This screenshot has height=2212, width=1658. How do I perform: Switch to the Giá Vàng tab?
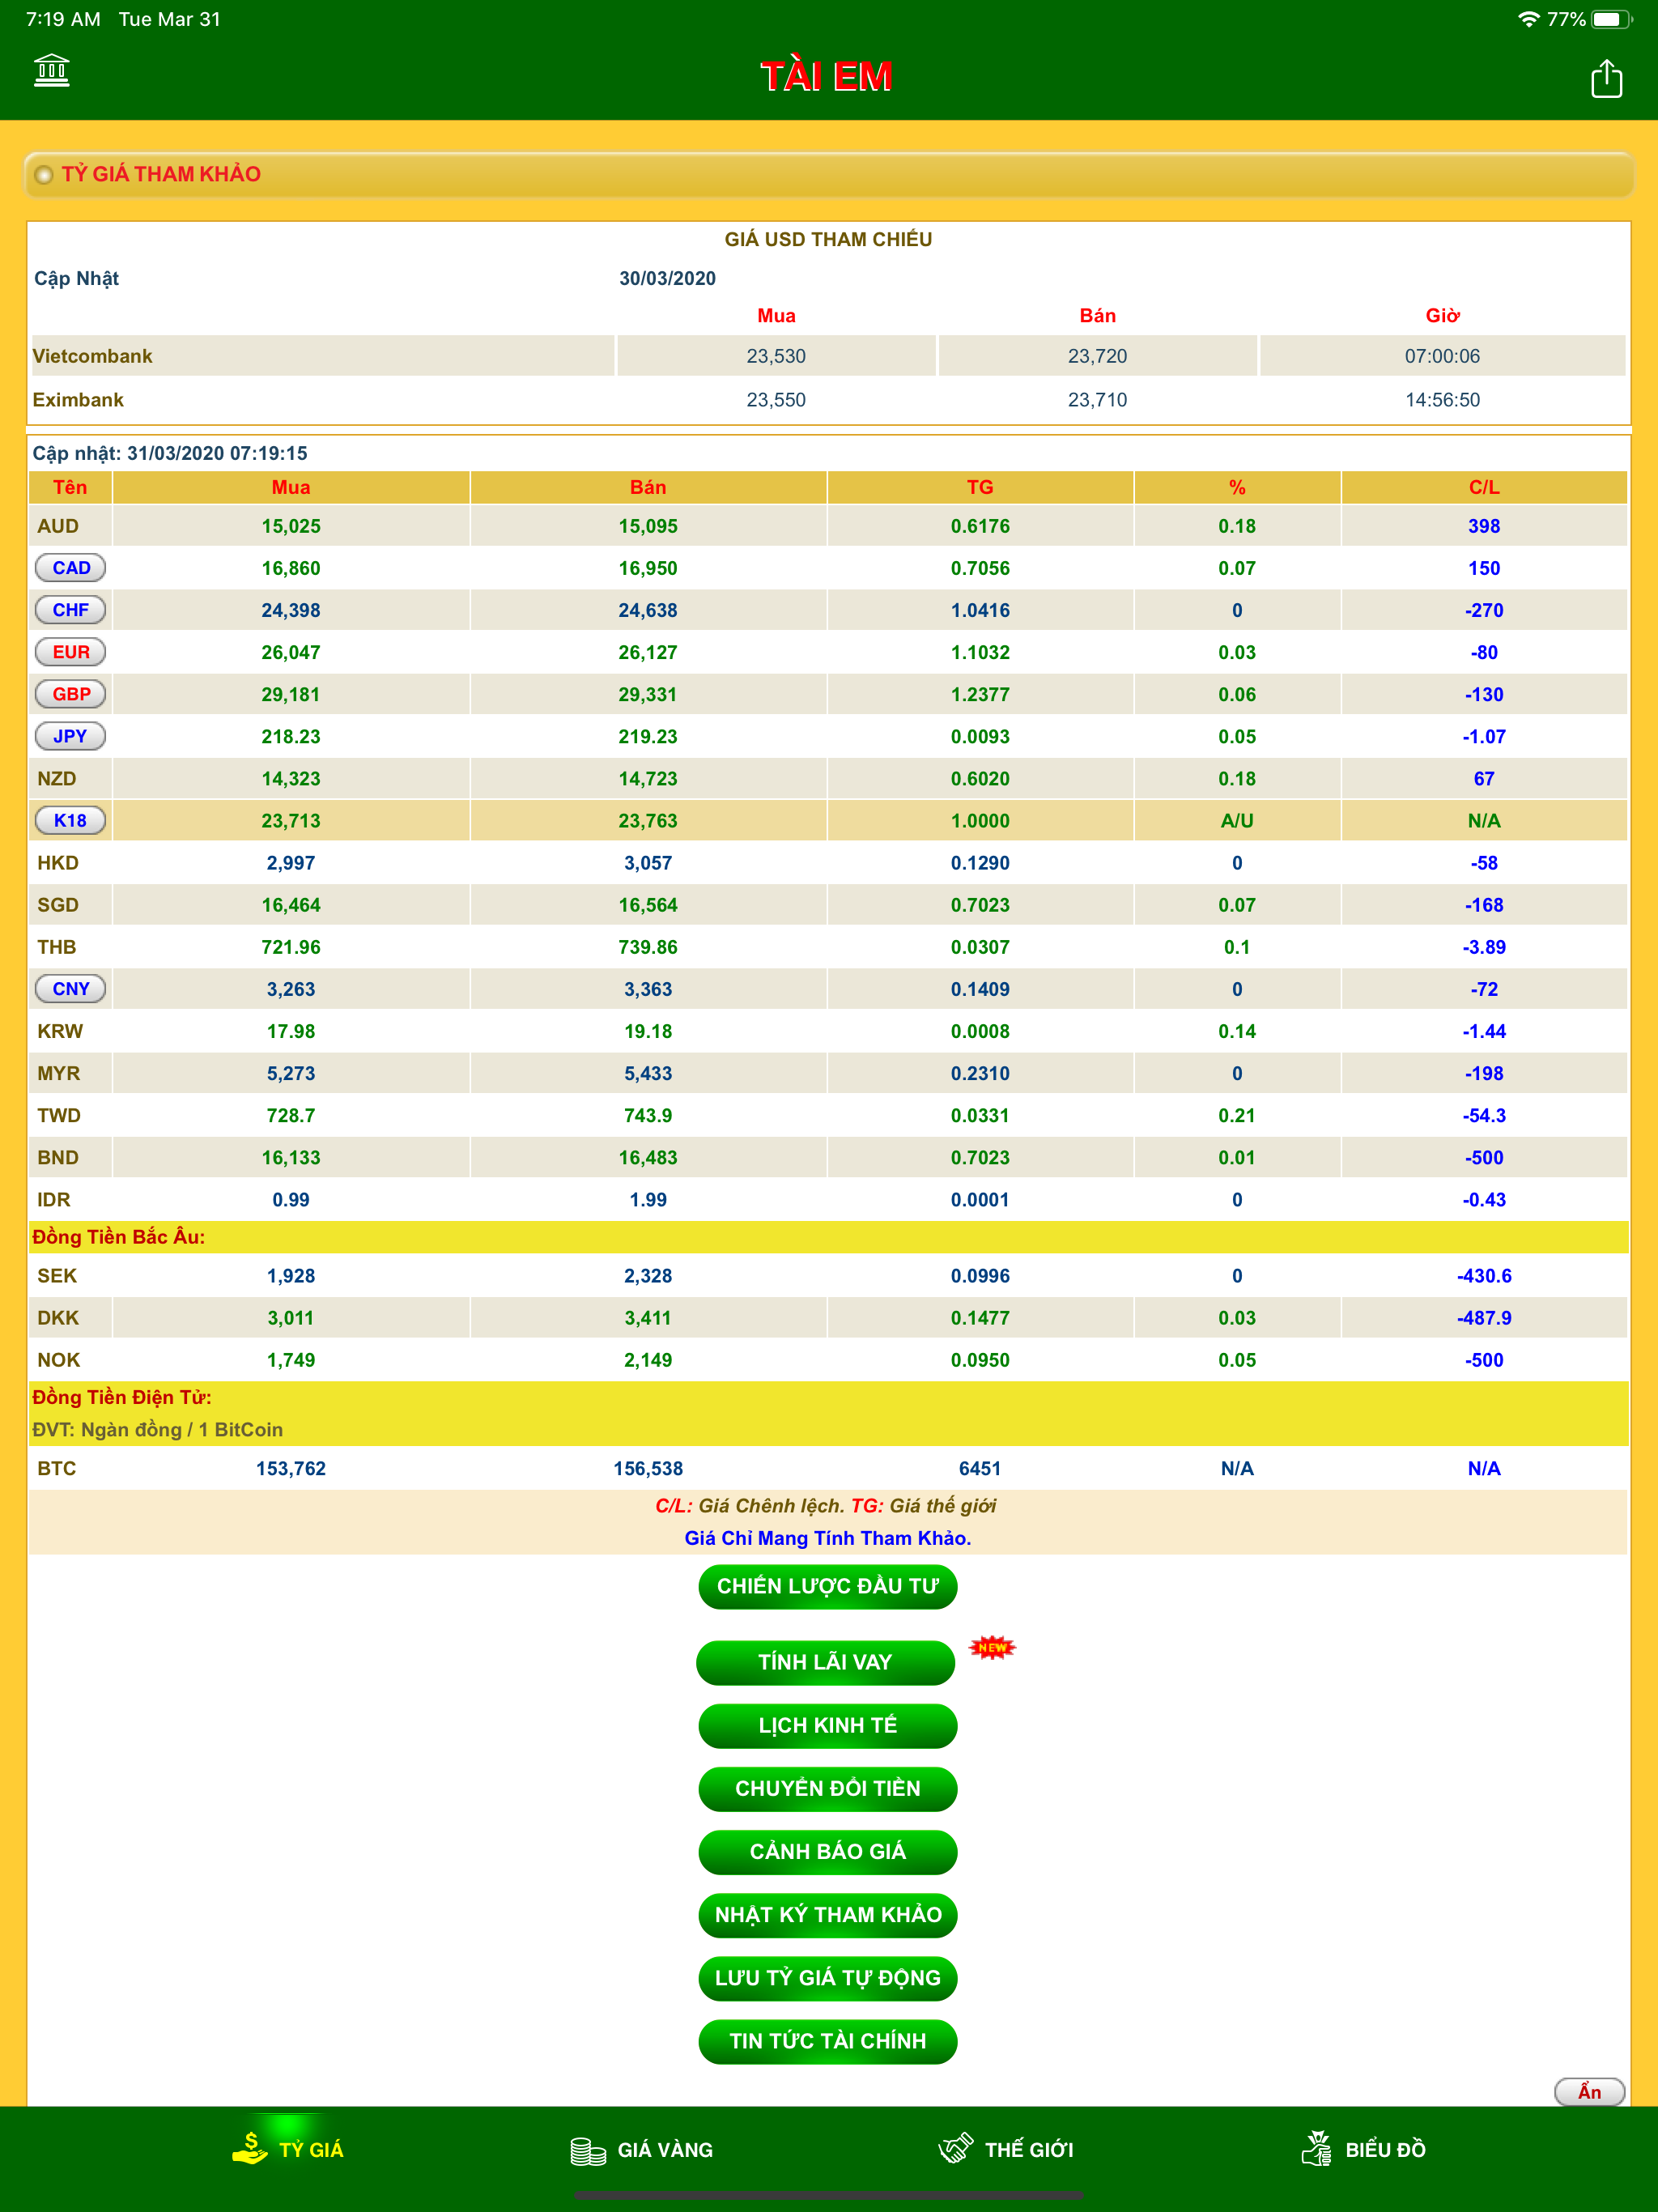[642, 2150]
